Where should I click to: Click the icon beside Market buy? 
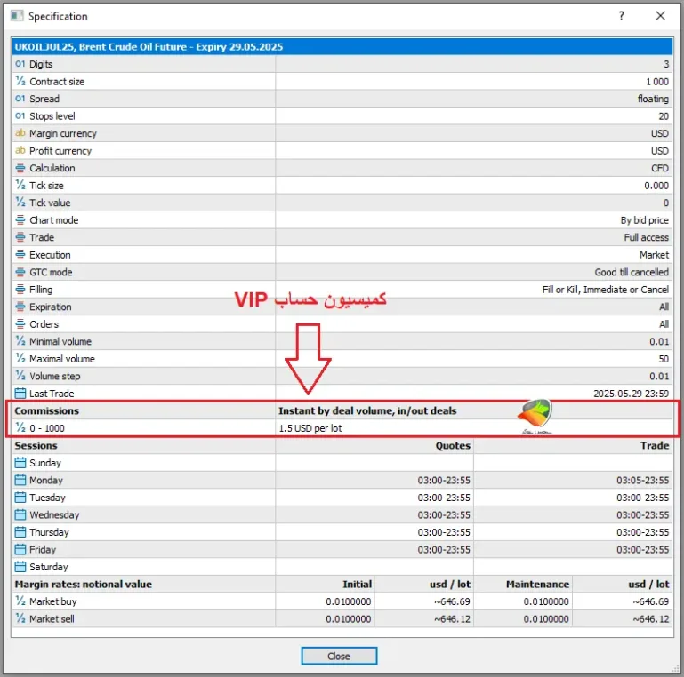(20, 601)
